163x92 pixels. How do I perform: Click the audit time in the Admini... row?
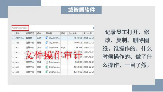tap(89, 38)
